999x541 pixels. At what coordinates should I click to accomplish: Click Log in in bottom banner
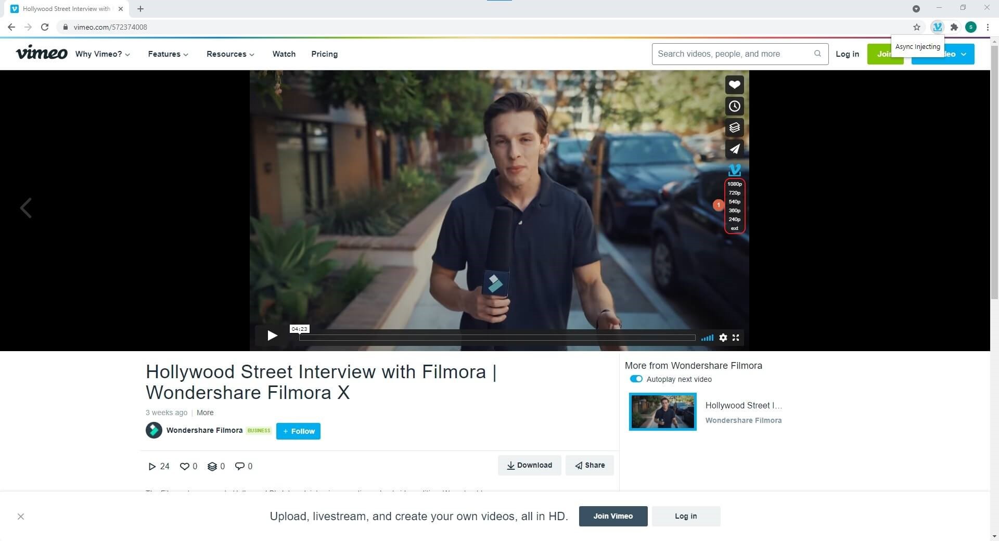click(686, 516)
